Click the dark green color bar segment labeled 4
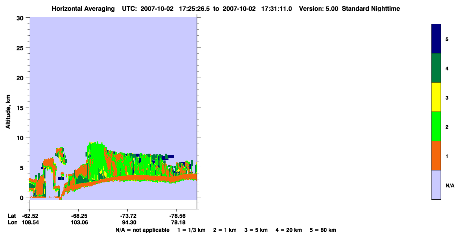This screenshot has height=240, width=469. [436, 68]
